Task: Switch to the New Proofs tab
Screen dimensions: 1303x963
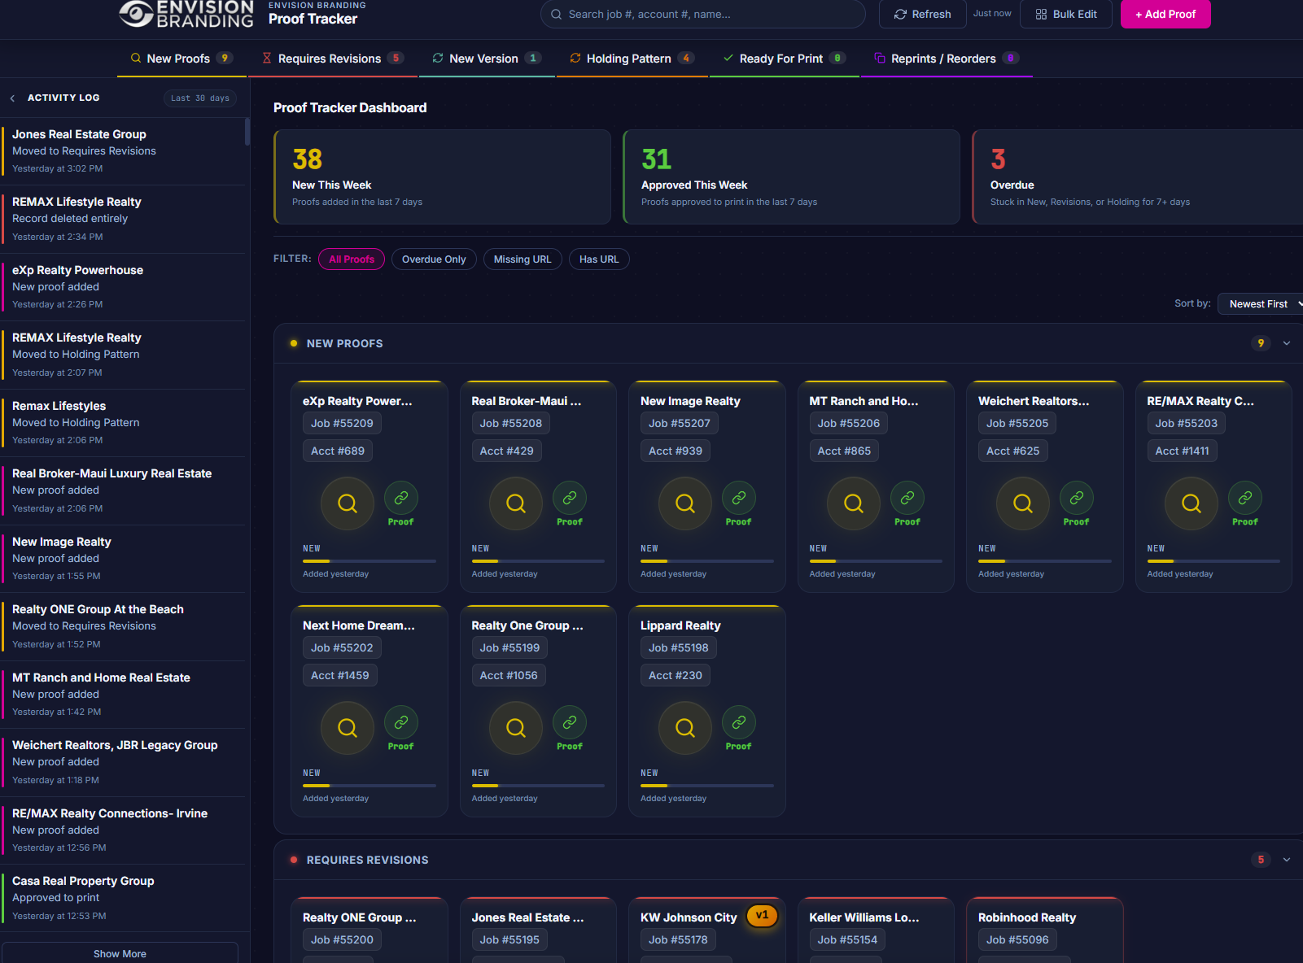Action: (181, 59)
